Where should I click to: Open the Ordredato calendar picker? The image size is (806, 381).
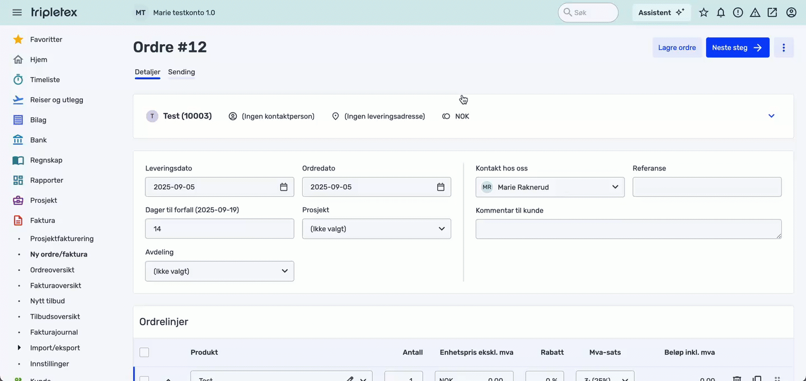[x=441, y=187]
